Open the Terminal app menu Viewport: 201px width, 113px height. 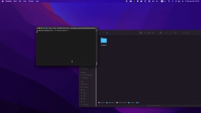pos(8,1)
